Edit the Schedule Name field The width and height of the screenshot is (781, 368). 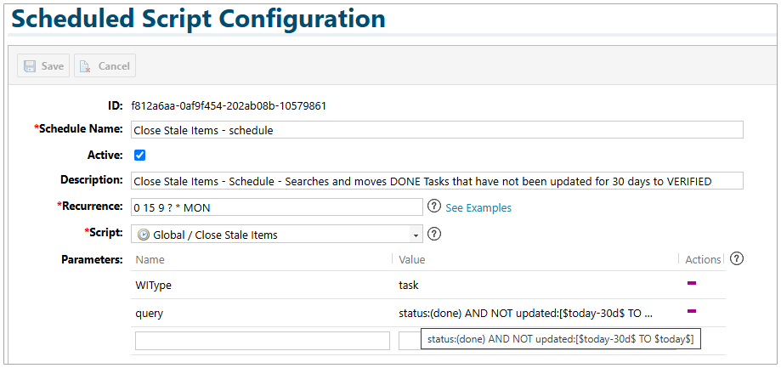click(x=437, y=130)
